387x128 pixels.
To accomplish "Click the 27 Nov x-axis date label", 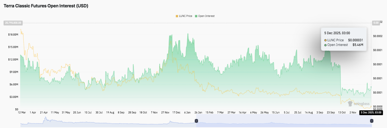I will tap(165, 112).
